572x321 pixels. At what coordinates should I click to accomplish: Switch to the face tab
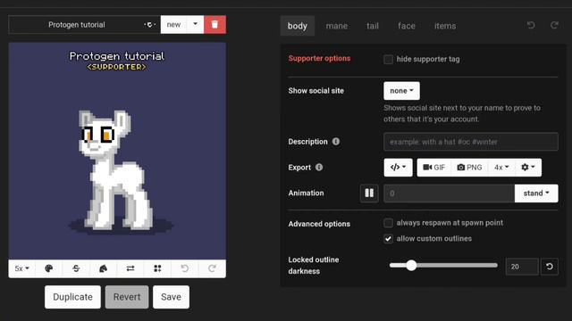(407, 26)
